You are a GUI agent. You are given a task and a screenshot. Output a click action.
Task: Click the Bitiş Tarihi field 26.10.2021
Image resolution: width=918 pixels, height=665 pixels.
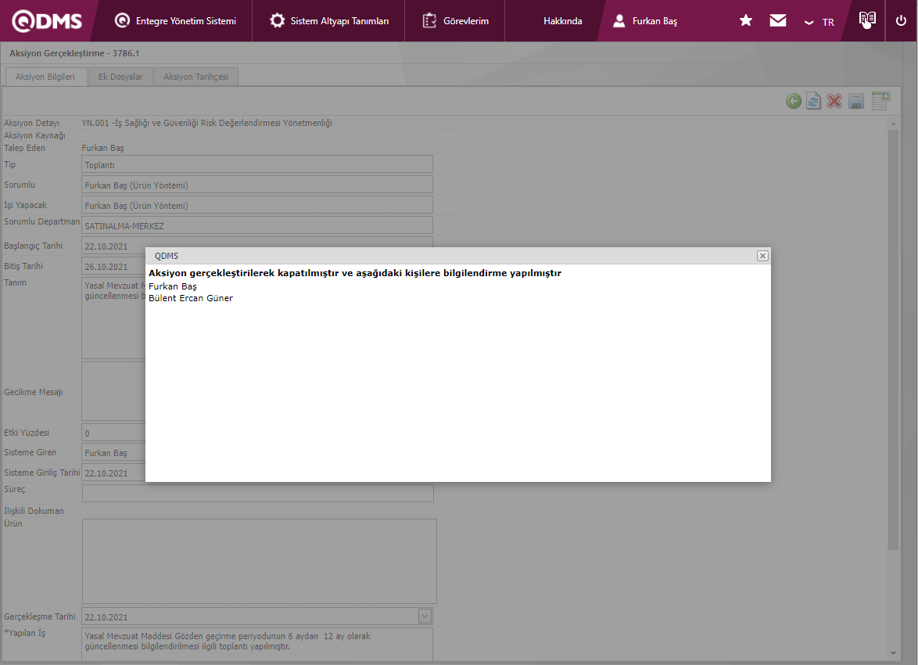coord(113,266)
